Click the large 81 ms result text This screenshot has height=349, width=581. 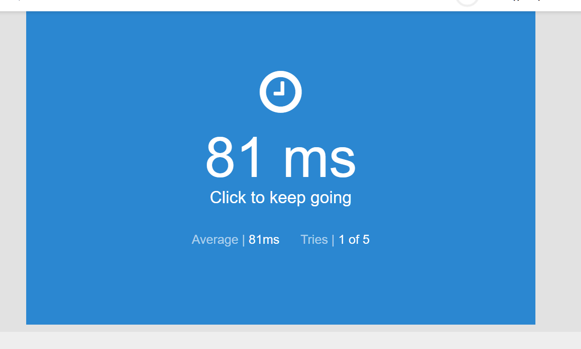(280, 158)
